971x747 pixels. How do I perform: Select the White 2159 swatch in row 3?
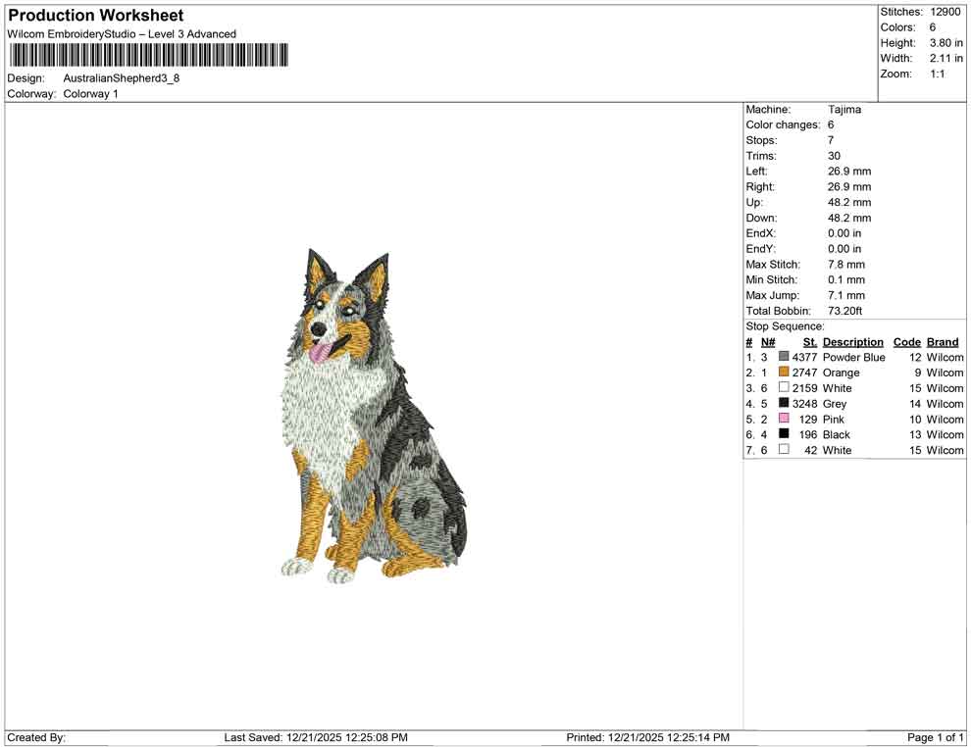click(x=785, y=388)
